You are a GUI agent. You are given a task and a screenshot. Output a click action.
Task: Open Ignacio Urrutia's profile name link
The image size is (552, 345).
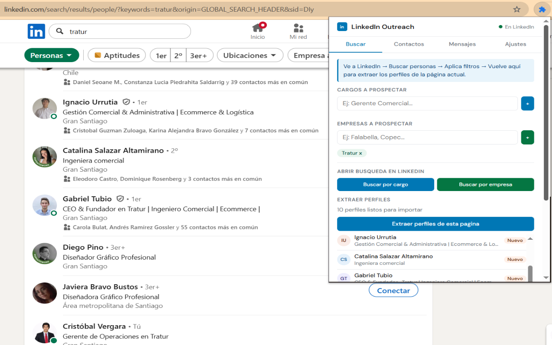(x=90, y=102)
